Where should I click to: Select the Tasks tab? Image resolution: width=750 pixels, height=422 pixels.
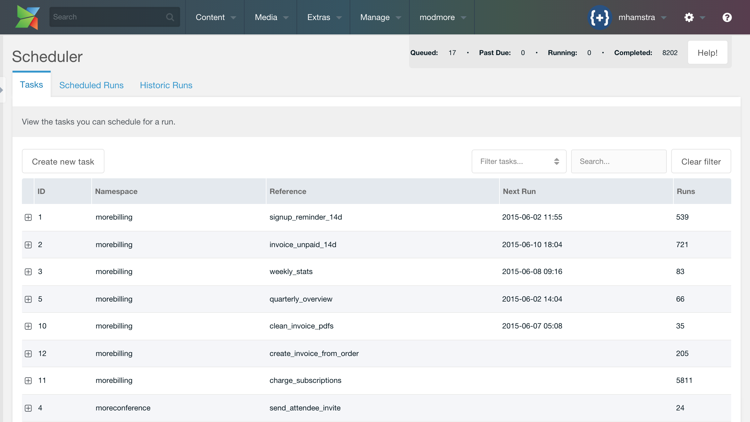click(x=32, y=85)
